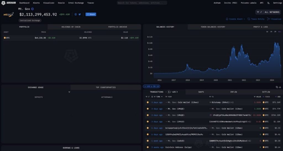The image size is (283, 151).
Task: Click the BTC coin icon in Portfolio row
Action: 5,38
